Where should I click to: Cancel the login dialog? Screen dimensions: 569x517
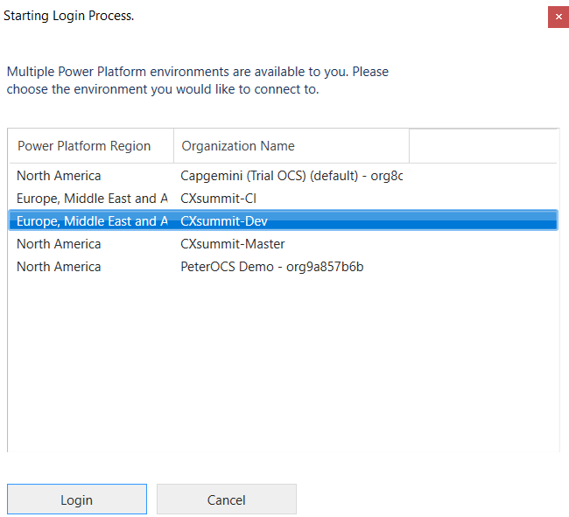[227, 500]
